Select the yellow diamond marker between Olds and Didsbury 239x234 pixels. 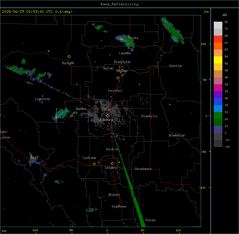108,116
